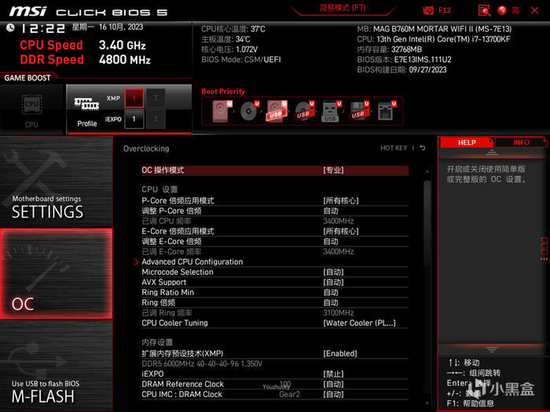Click the 已调 Ring 频率 3100MHz row
Viewport: 550px width, 412px height.
(x=275, y=312)
